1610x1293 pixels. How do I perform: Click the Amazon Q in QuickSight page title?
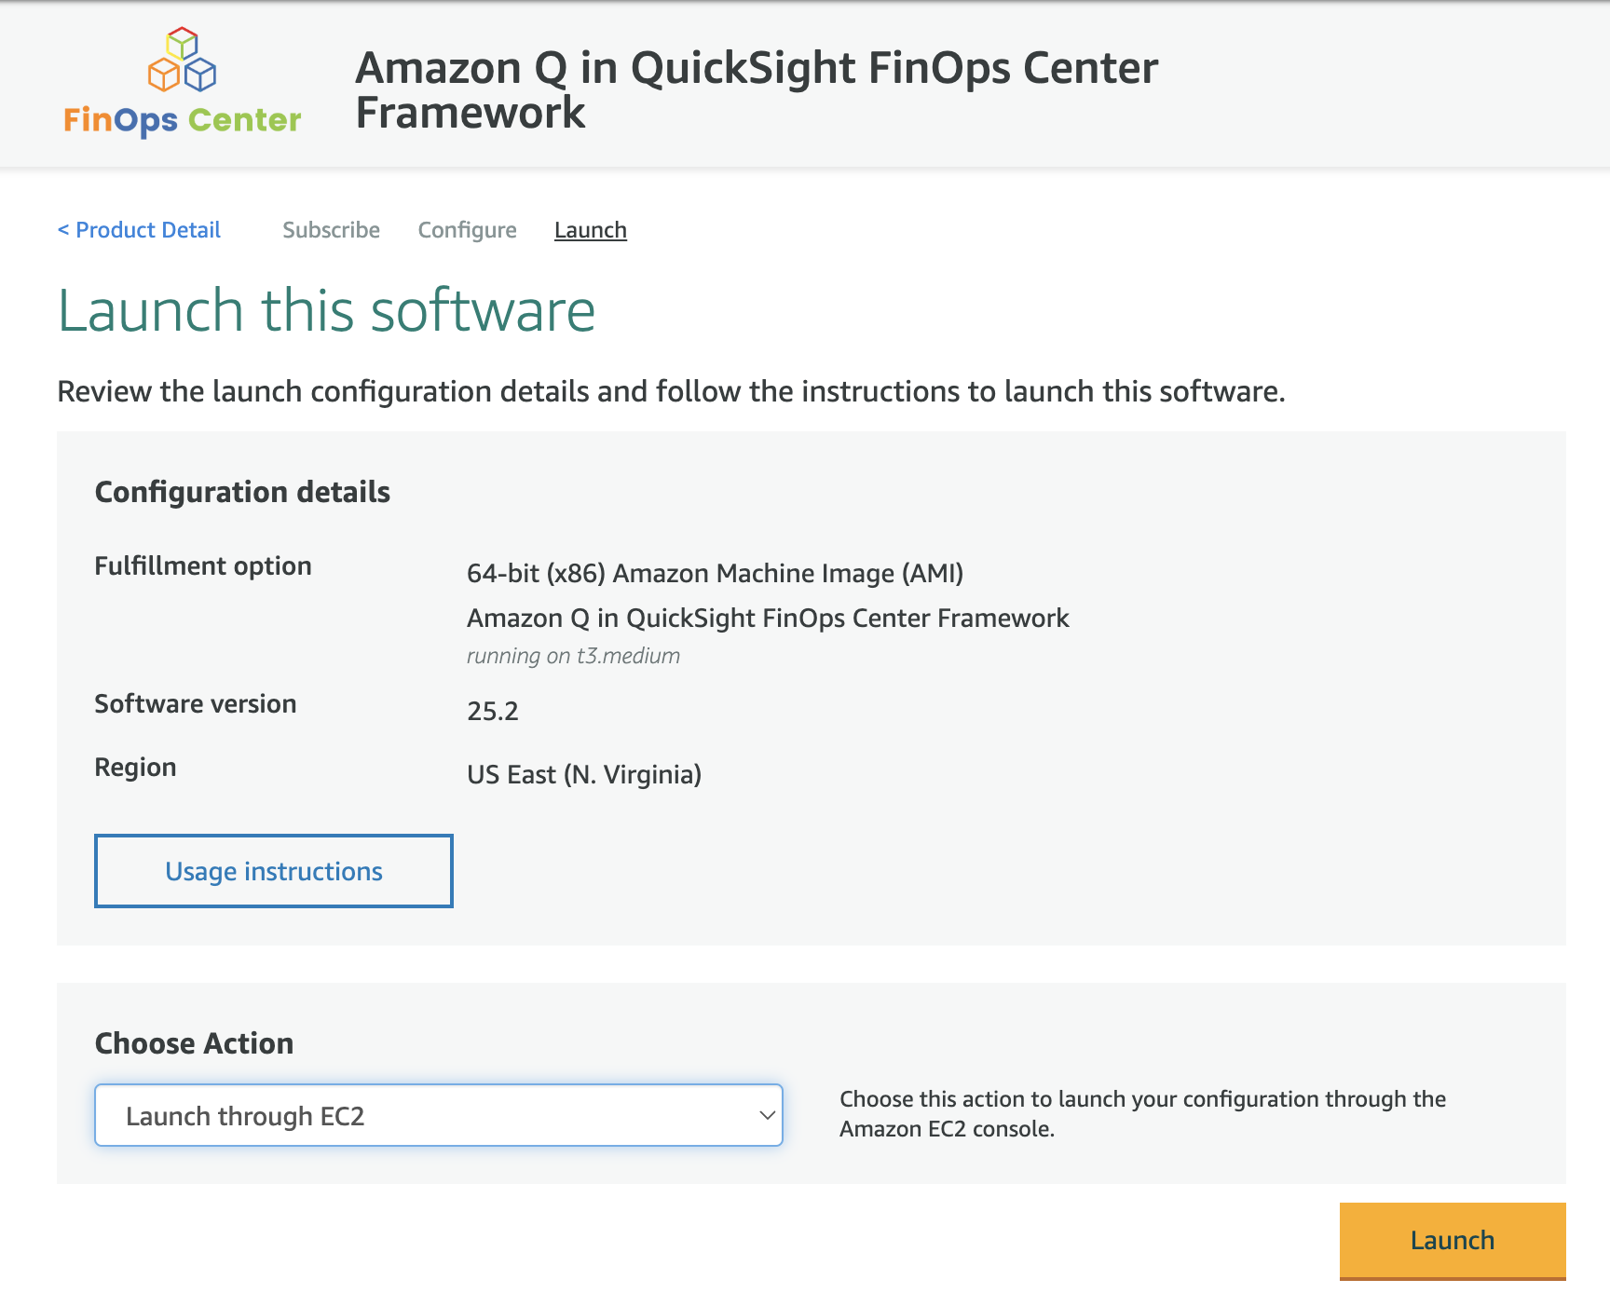(x=757, y=90)
